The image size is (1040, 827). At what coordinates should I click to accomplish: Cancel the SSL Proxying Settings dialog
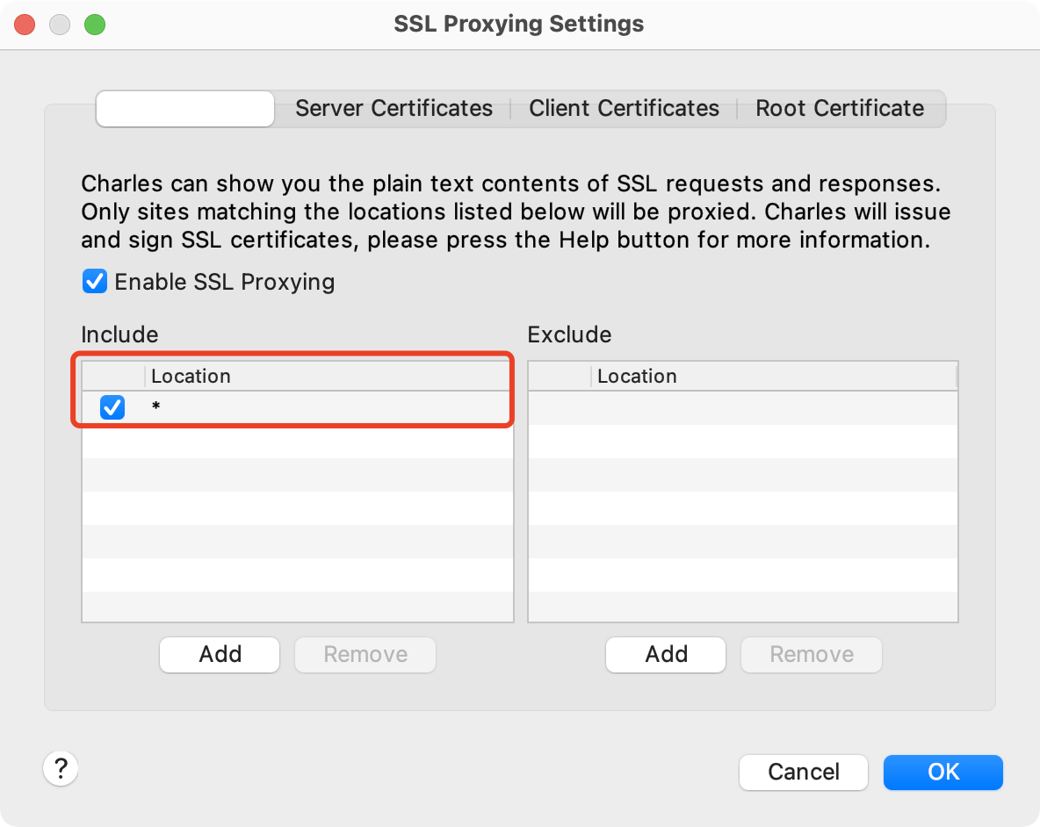tap(803, 772)
